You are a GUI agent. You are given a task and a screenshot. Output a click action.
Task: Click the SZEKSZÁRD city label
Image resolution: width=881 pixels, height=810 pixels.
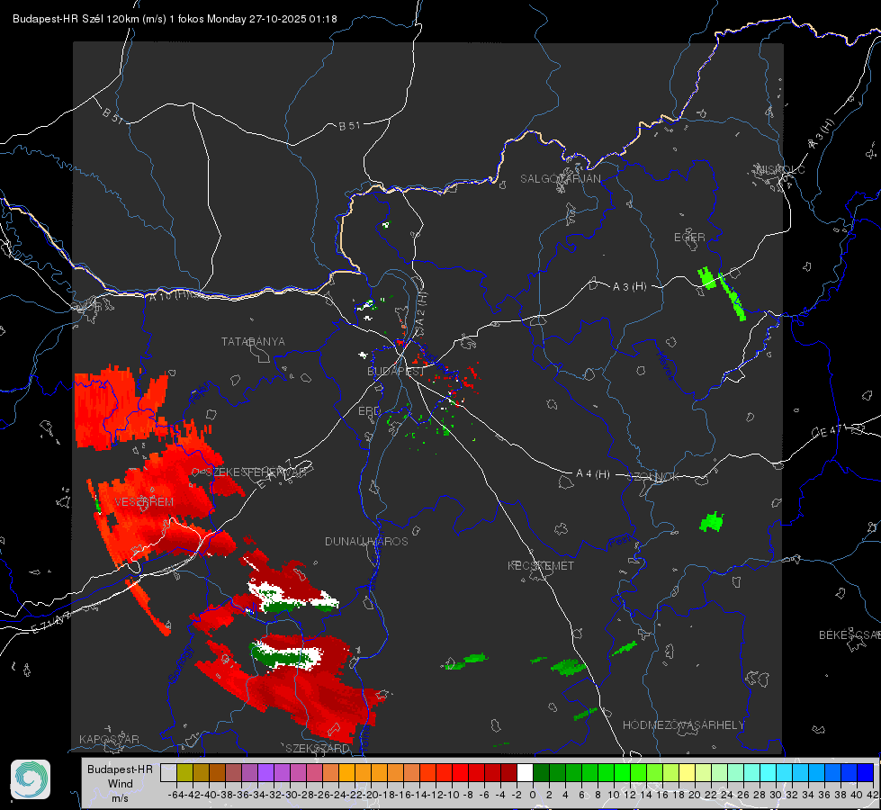point(318,748)
